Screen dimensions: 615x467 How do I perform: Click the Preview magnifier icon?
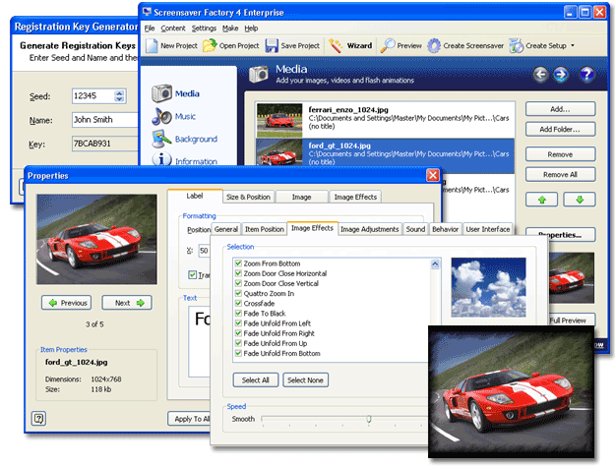pos(389,46)
